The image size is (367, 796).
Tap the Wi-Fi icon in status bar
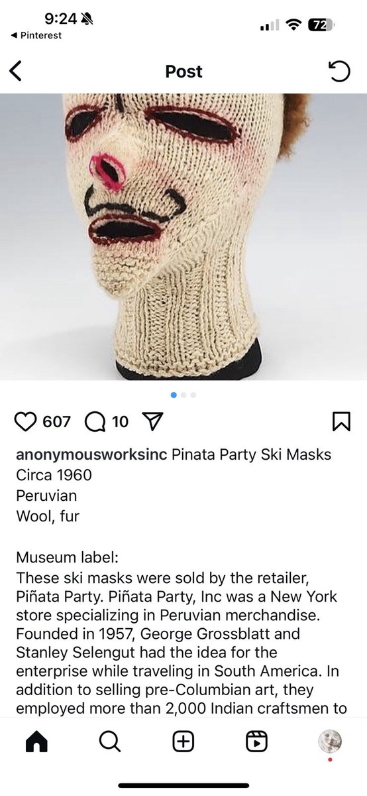[x=292, y=25]
